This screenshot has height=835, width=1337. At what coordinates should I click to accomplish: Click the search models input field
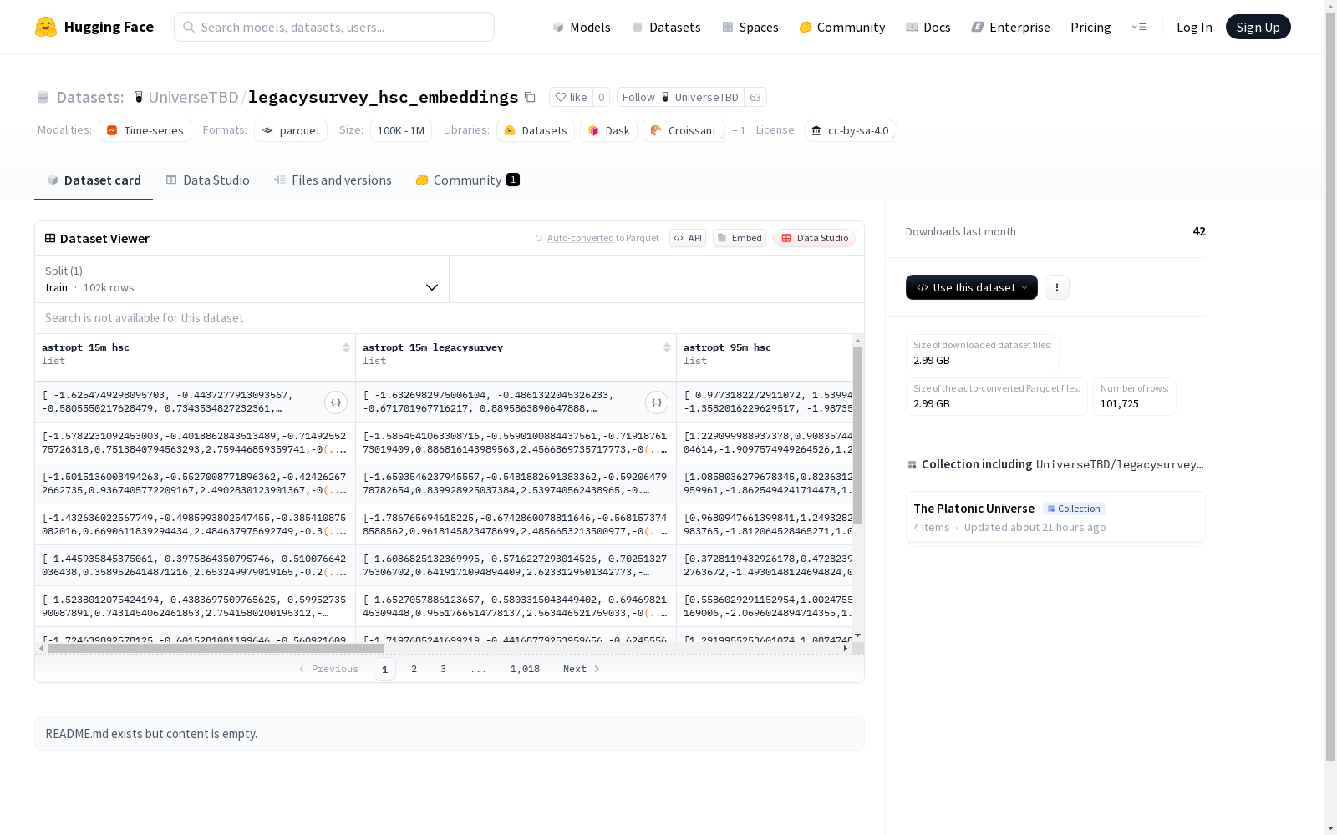334,27
